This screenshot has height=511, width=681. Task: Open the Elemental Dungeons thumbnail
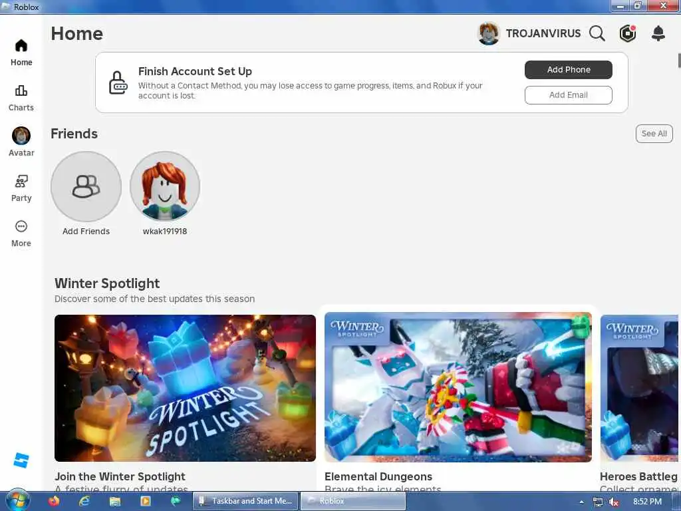coord(458,387)
